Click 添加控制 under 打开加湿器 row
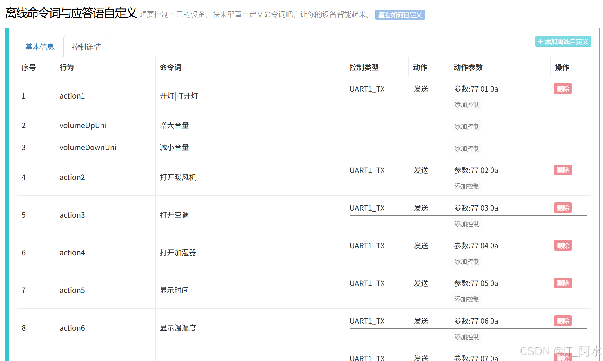This screenshot has height=361, width=603. [466, 261]
